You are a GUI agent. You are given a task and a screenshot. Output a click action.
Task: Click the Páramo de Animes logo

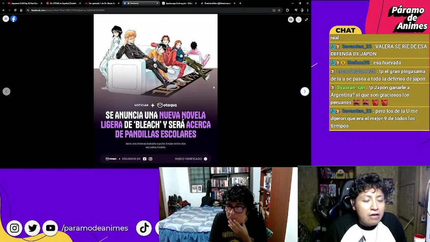[x=409, y=18]
